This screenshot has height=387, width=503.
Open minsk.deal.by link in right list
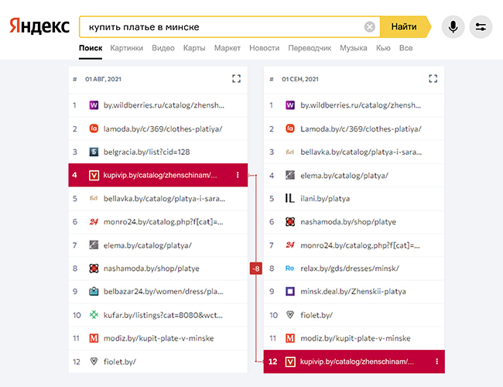(350, 292)
